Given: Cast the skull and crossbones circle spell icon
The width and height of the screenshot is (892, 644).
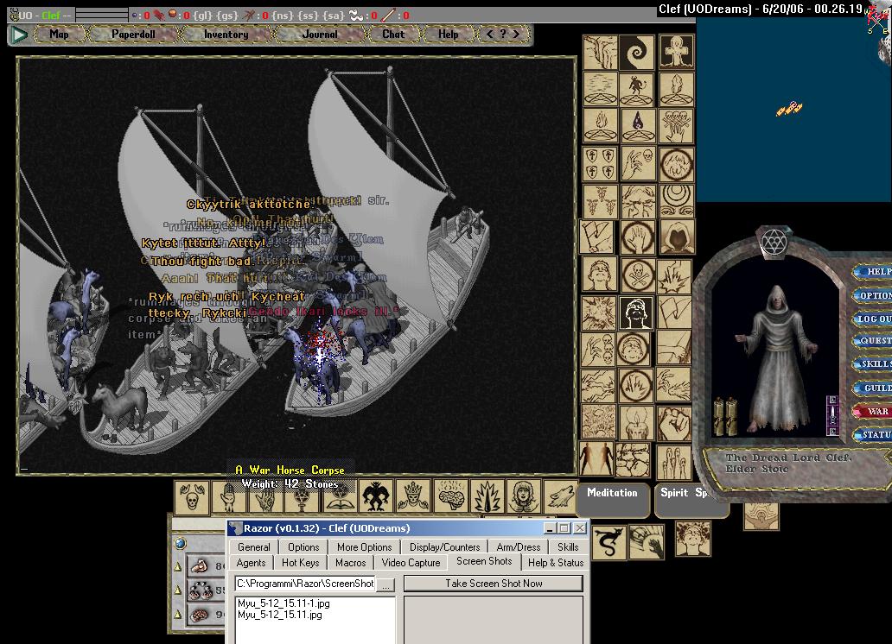Looking at the screenshot, I should pos(636,275).
